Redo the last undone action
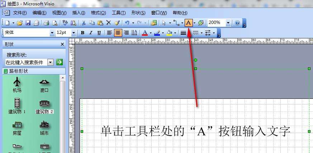The image size is (313, 153). pyautogui.click(x=139, y=23)
